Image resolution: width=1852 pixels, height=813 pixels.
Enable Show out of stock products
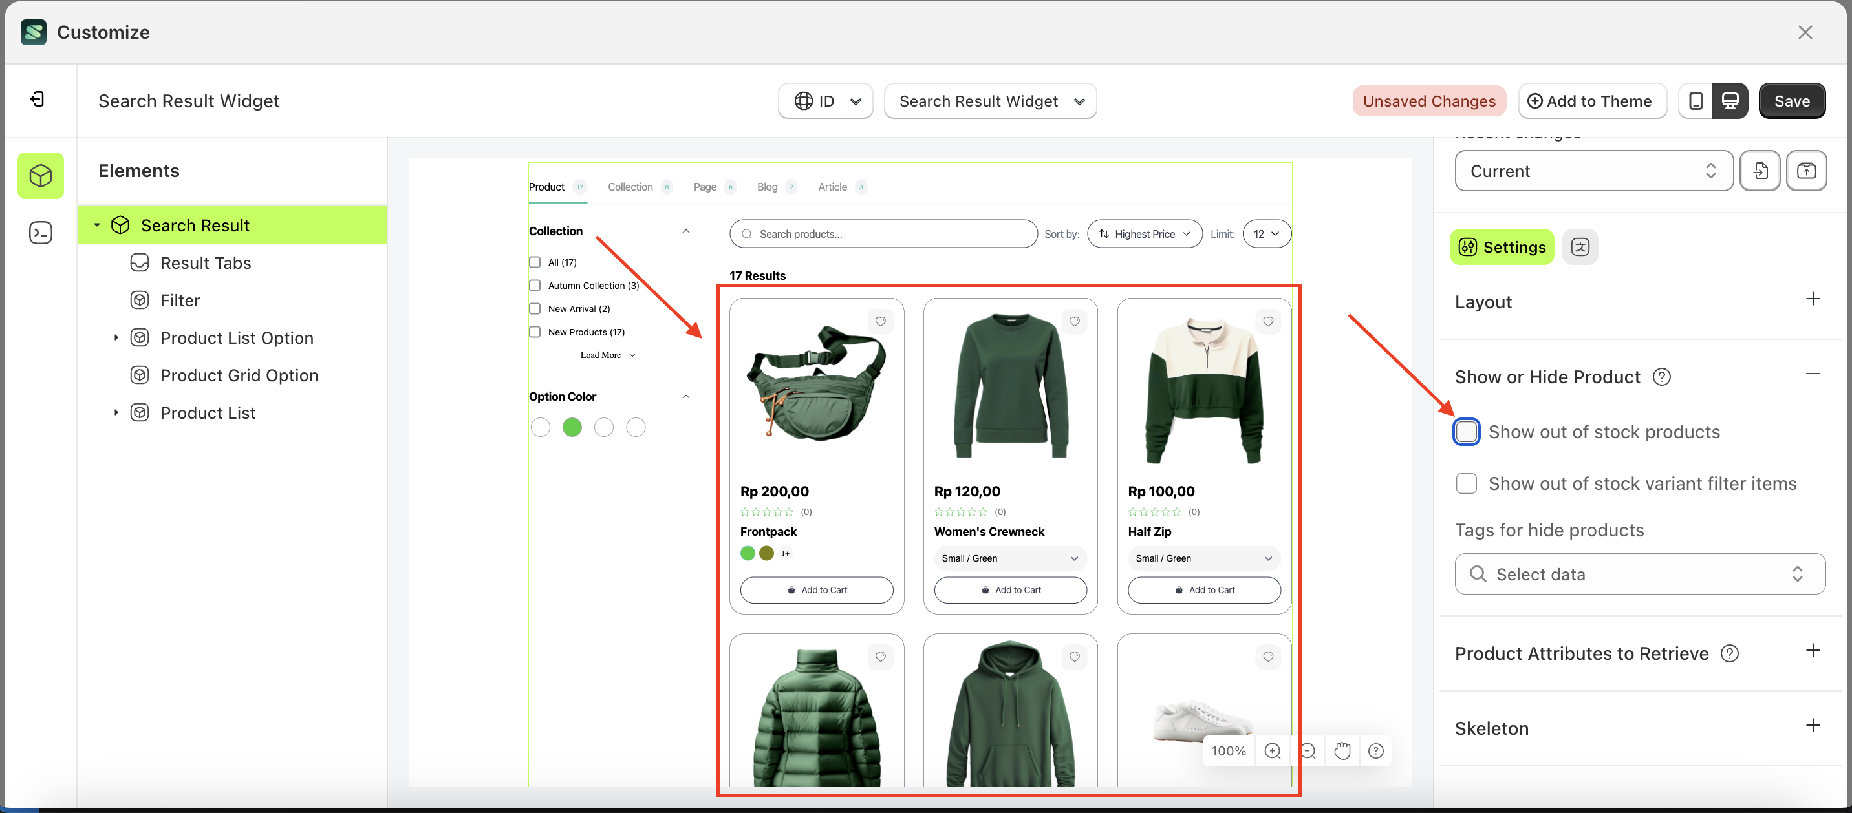pos(1466,432)
